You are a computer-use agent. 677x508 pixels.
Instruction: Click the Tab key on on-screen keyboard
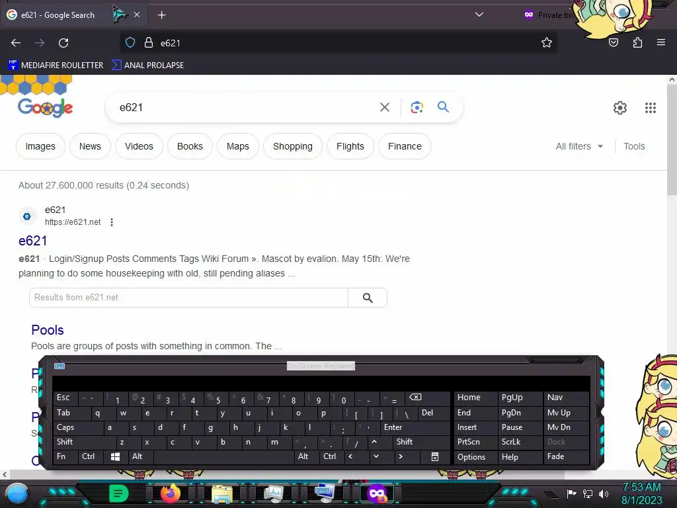(x=71, y=413)
